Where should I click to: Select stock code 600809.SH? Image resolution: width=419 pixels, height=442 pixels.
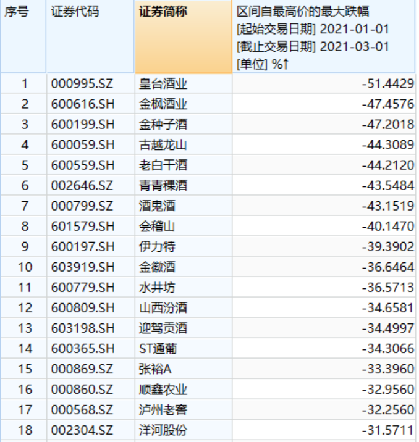(83, 307)
